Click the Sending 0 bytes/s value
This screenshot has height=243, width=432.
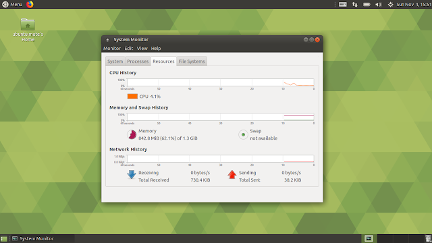coord(291,173)
